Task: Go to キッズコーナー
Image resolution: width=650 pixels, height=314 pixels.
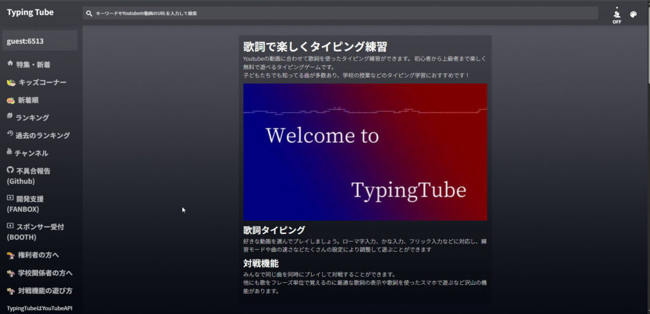Action: [43, 82]
